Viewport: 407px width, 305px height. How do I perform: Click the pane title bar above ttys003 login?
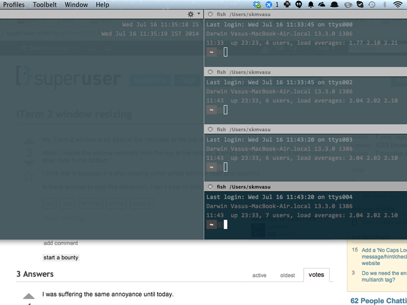[306, 130]
